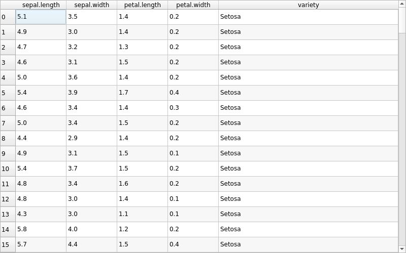Click the variety column header
The image size is (406, 253).
coord(308,5)
